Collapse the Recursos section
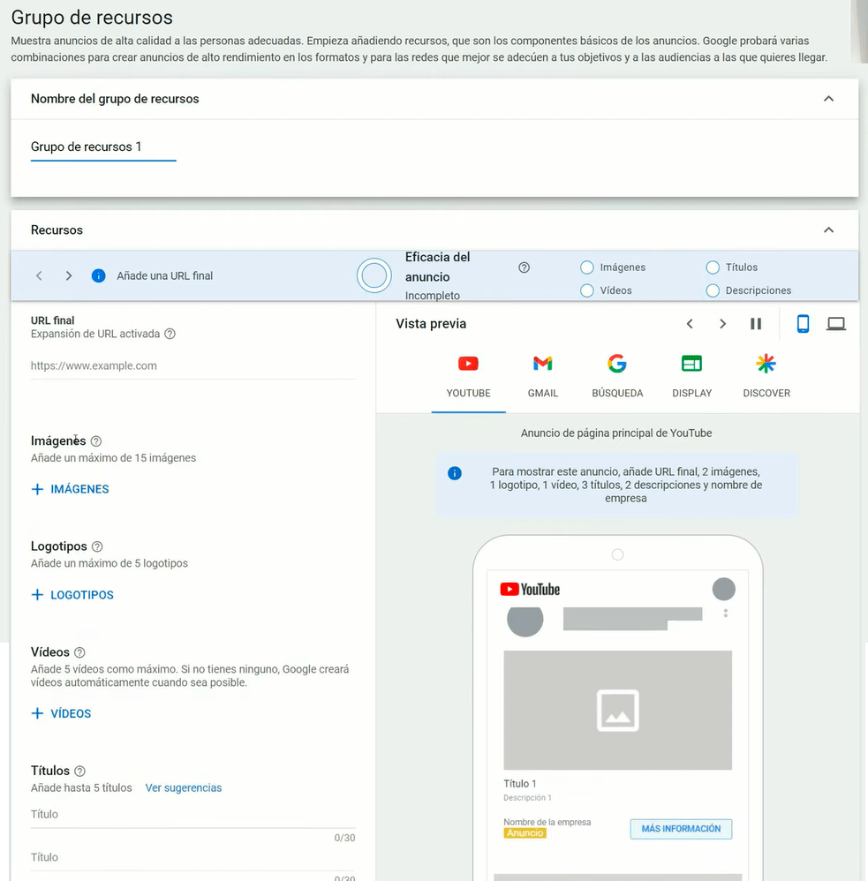The width and height of the screenshot is (868, 881). tap(828, 230)
